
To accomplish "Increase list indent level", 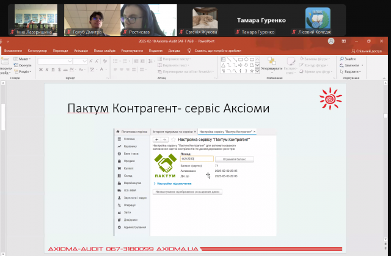I will (x=142, y=61).
